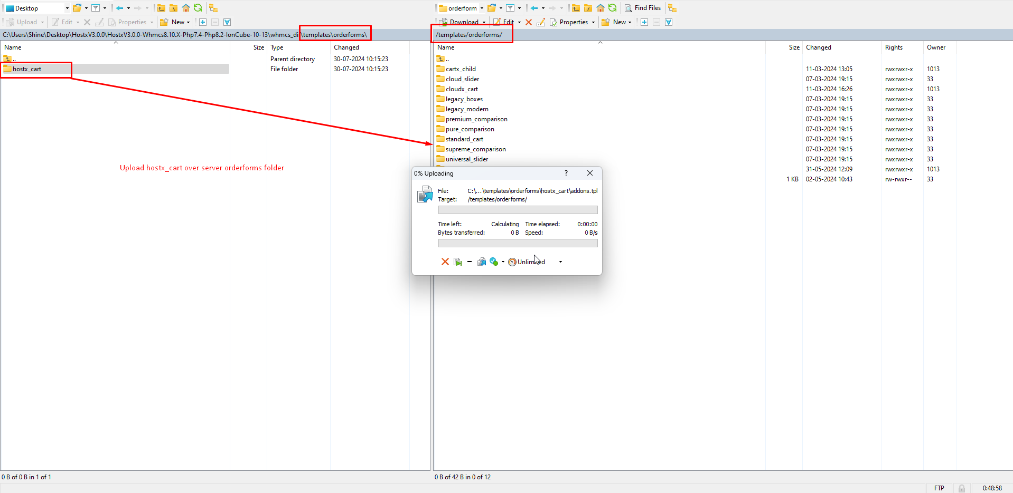The height and width of the screenshot is (493, 1013).
Task: Go to the remote home directory
Action: (601, 8)
